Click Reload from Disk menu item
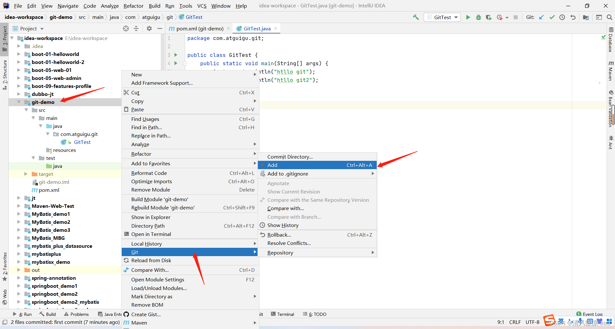This screenshot has height=329, width=615. click(190, 260)
